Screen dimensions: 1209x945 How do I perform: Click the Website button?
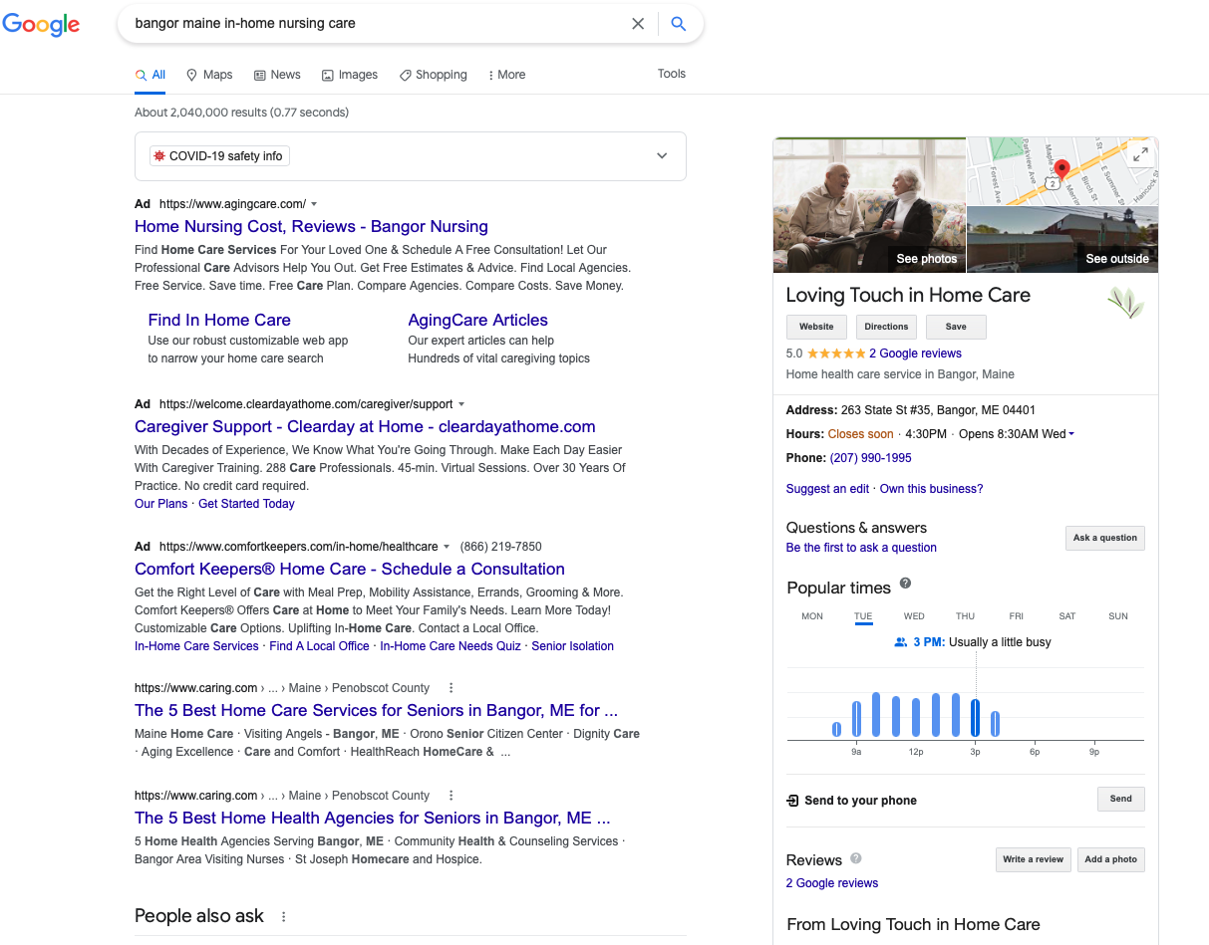point(816,327)
